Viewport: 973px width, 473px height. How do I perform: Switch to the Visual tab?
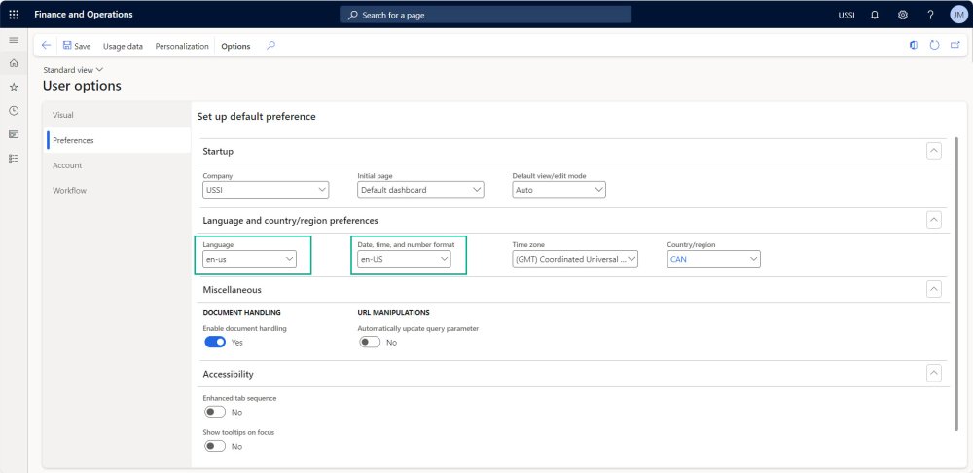[63, 115]
